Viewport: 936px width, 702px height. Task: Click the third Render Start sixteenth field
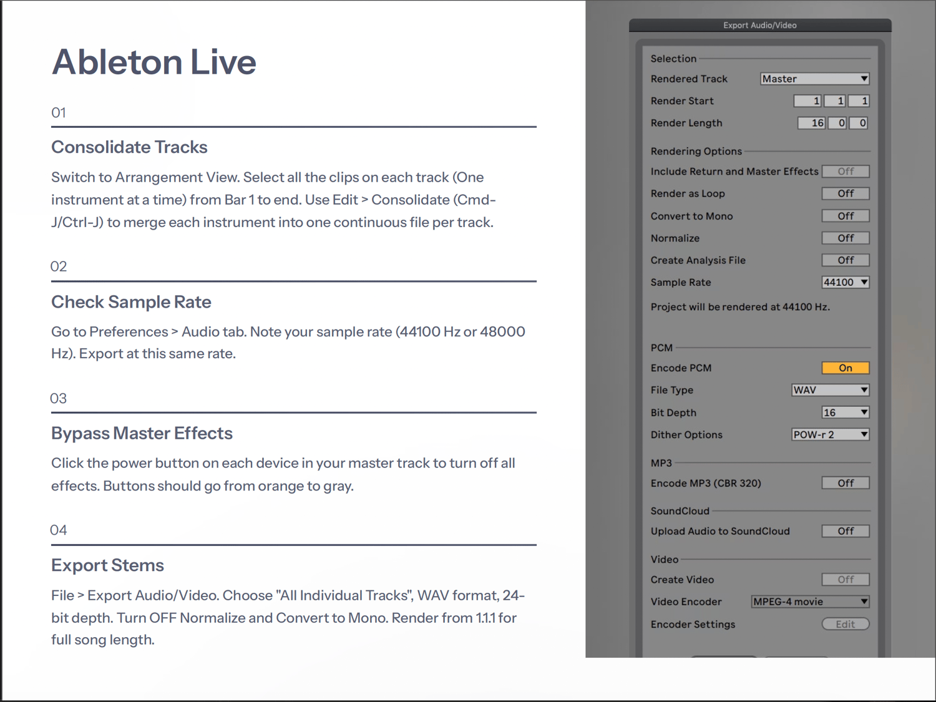859,101
